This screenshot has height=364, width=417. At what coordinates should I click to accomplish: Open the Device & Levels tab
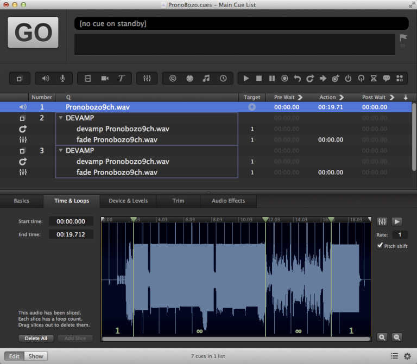[128, 201]
